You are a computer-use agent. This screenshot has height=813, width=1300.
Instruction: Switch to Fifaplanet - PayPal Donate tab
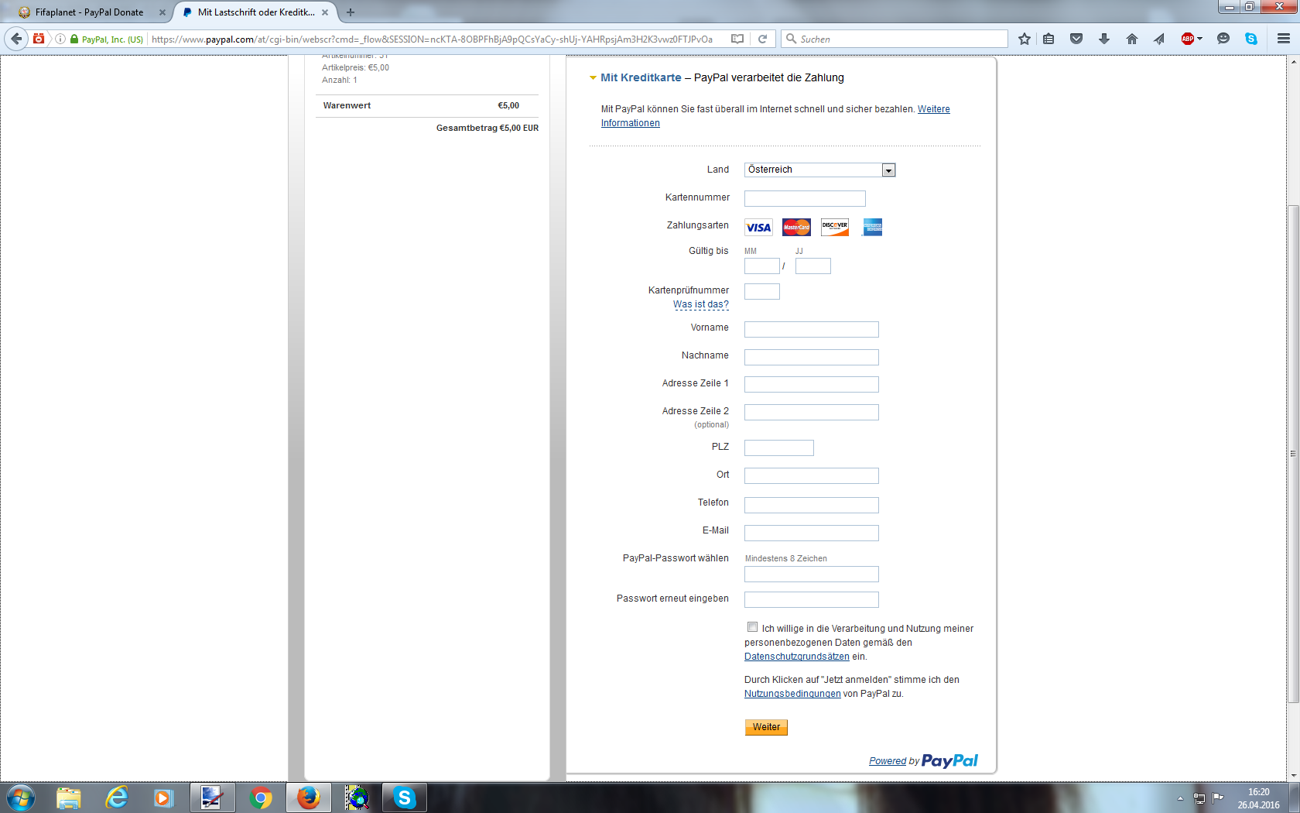tap(89, 12)
